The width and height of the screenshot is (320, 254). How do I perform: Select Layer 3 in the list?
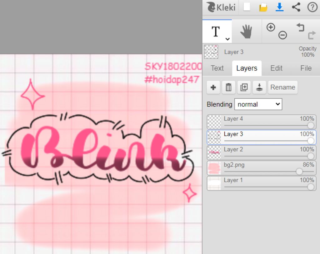click(x=262, y=137)
